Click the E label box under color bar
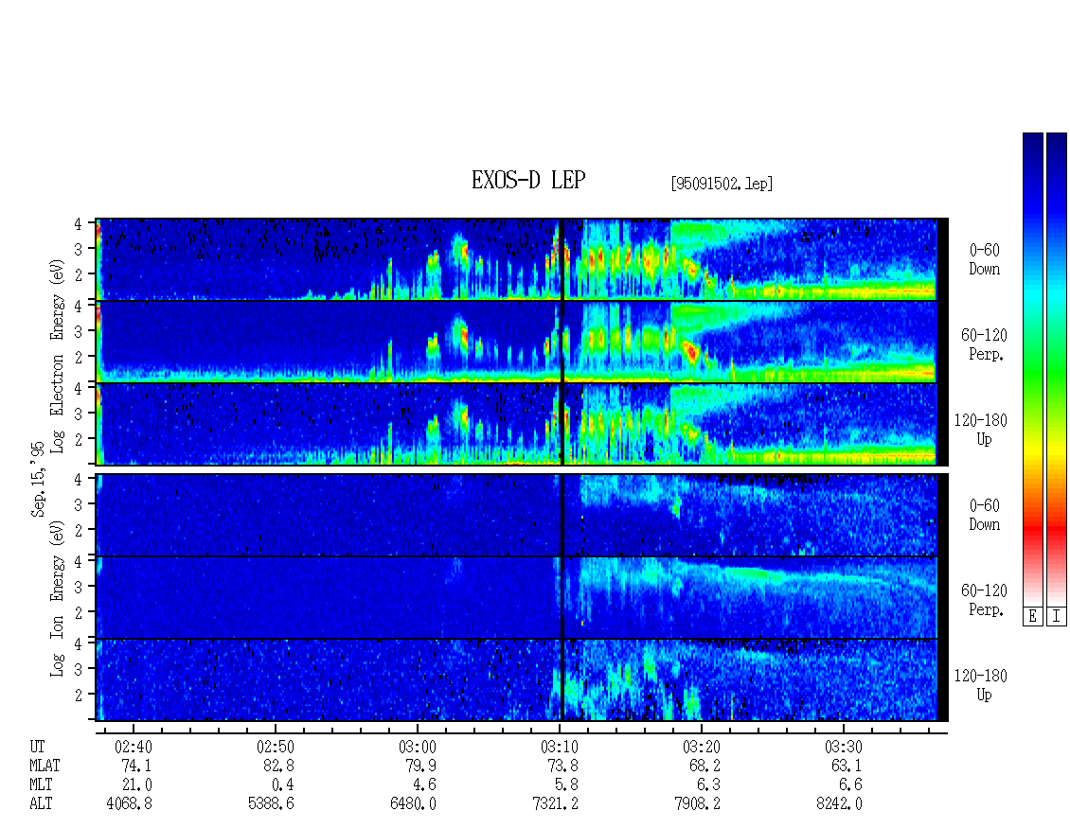1070x828 pixels. pyautogui.click(x=1032, y=617)
